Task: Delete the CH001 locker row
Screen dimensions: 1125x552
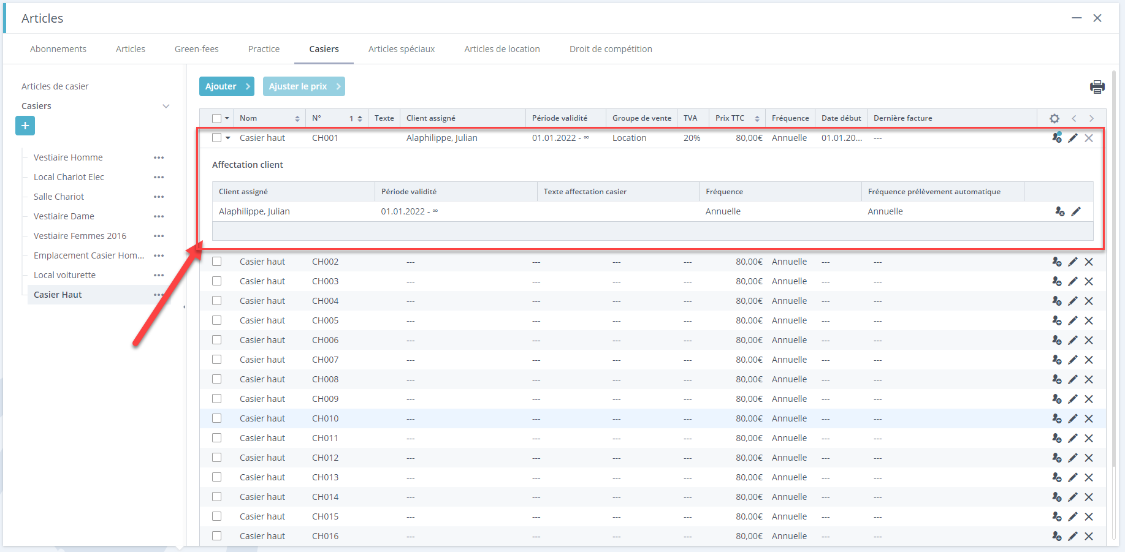Action: [1089, 138]
